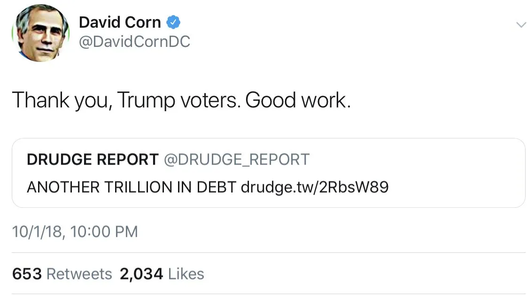Click the word "Trump" in the tweet
Viewport: 527px width, 296px height.
pyautogui.click(x=145, y=100)
